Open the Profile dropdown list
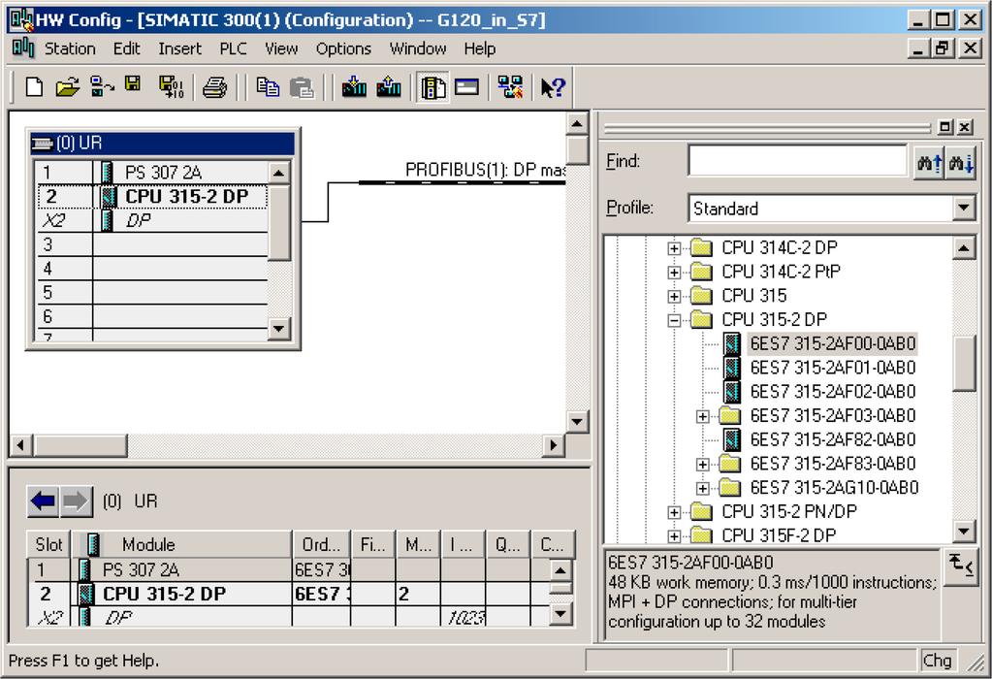 coord(964,208)
